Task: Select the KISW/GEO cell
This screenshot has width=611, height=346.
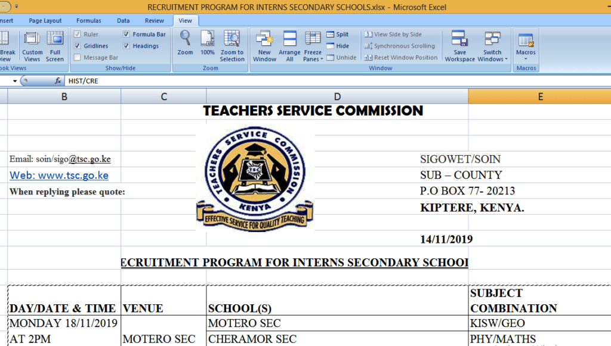Action: click(x=539, y=323)
